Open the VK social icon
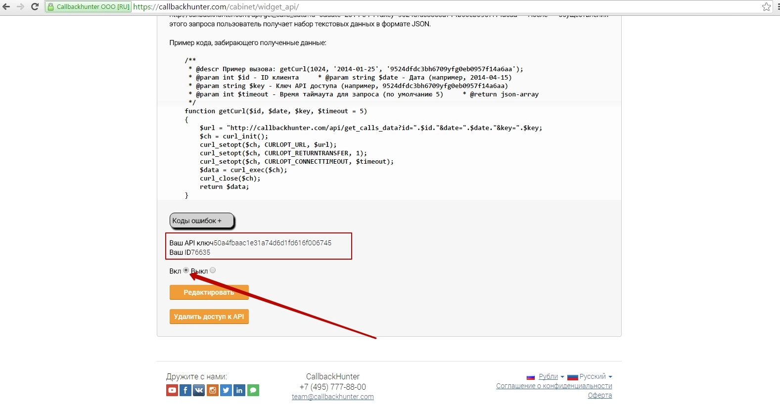The image size is (780, 409). [199, 390]
